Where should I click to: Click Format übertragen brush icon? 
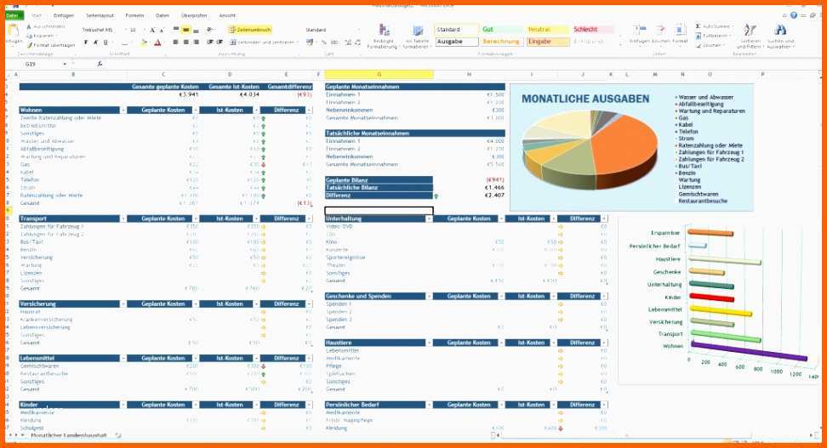(30, 45)
